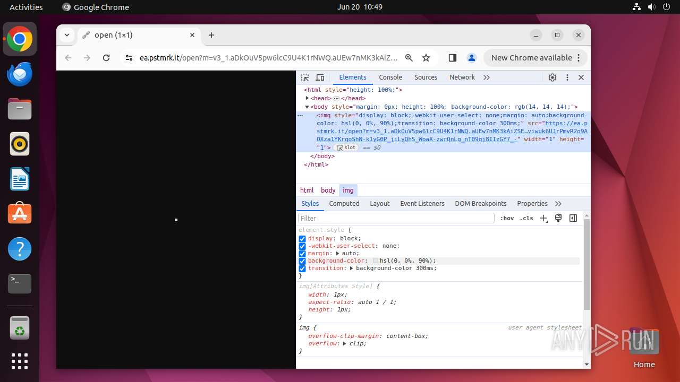This screenshot has height=382, width=680.
Task: Go forward to the next page
Action: (x=87, y=58)
